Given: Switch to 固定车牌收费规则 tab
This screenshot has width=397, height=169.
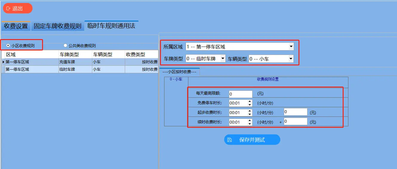Looking at the screenshot, I should click(58, 26).
